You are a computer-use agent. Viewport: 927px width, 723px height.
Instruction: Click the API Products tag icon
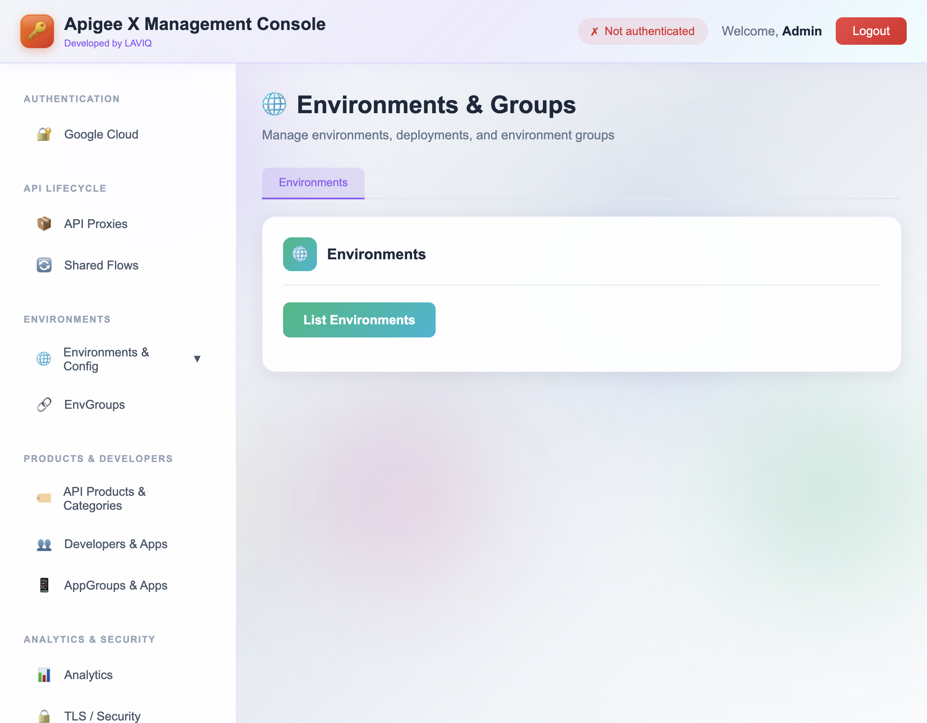(44, 498)
